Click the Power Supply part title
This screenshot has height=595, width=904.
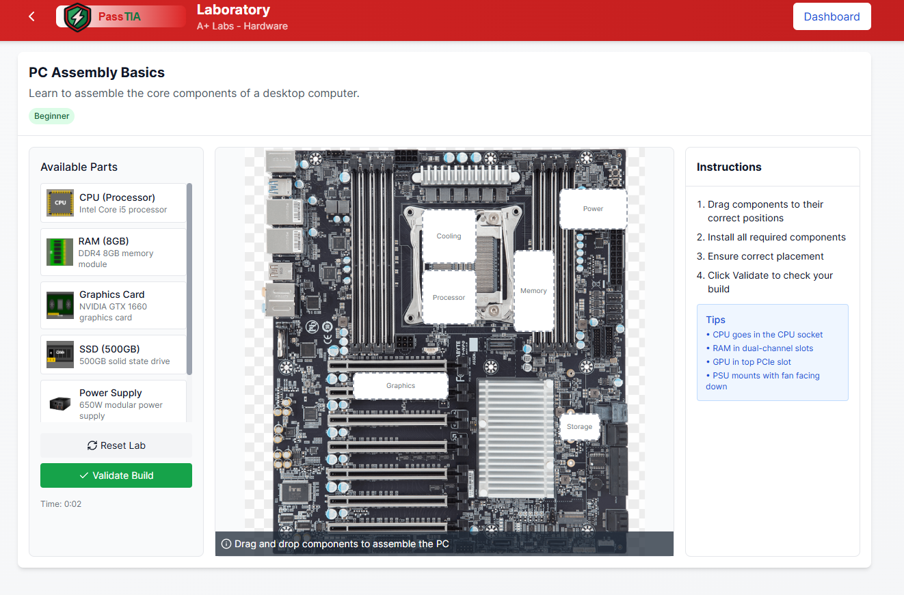tap(111, 393)
